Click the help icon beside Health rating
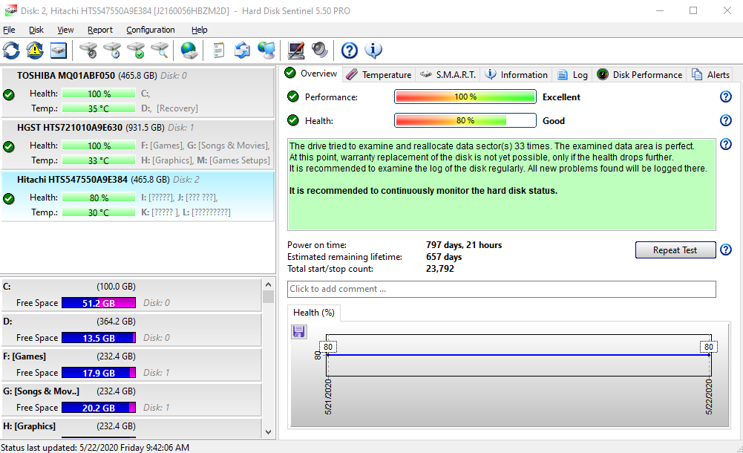743x453 pixels. (725, 120)
